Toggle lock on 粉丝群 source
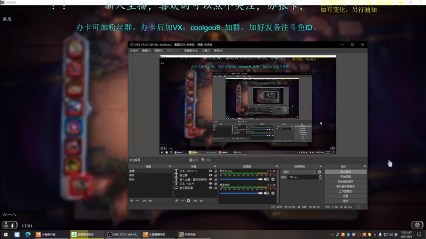 coord(216,175)
